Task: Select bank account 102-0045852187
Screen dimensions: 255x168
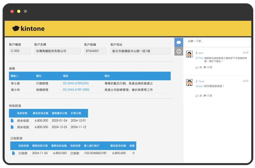Action: pos(95,153)
